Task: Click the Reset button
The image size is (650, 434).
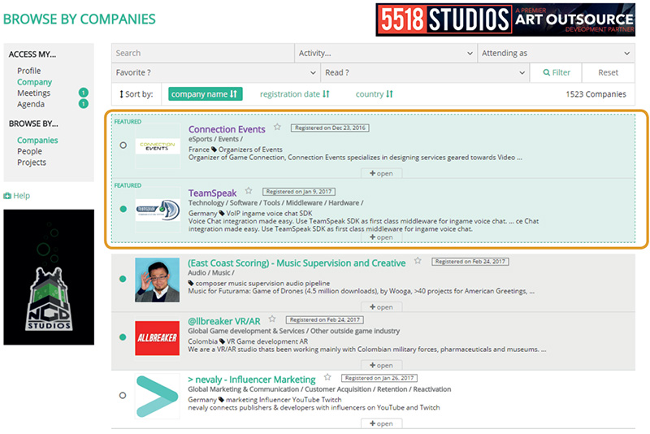Action: [608, 72]
